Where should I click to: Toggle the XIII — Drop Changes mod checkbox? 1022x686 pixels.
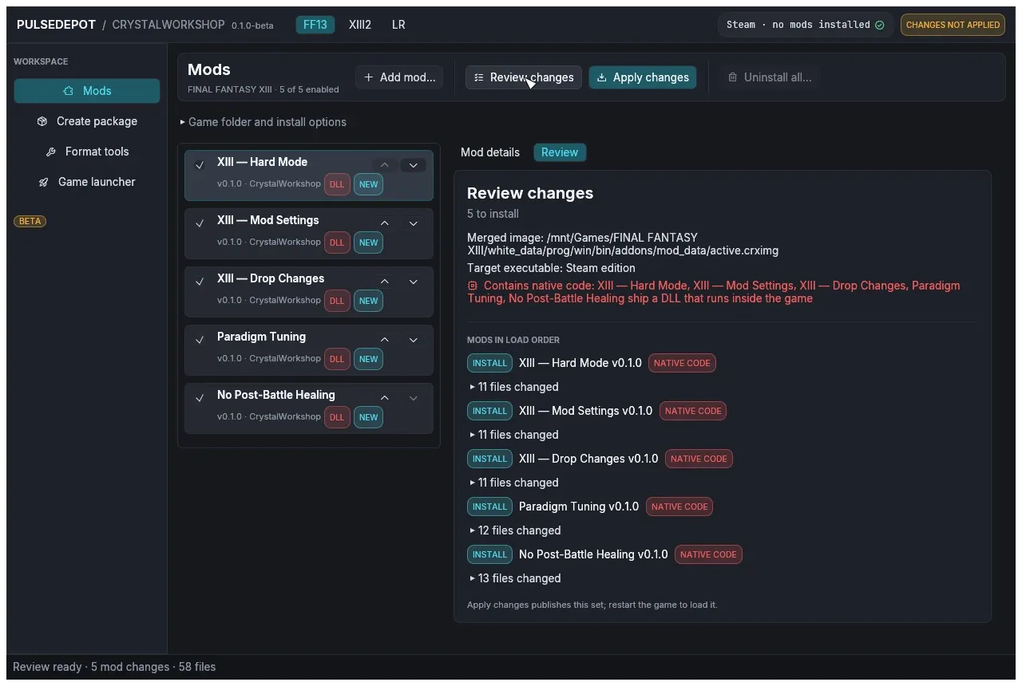click(x=200, y=282)
